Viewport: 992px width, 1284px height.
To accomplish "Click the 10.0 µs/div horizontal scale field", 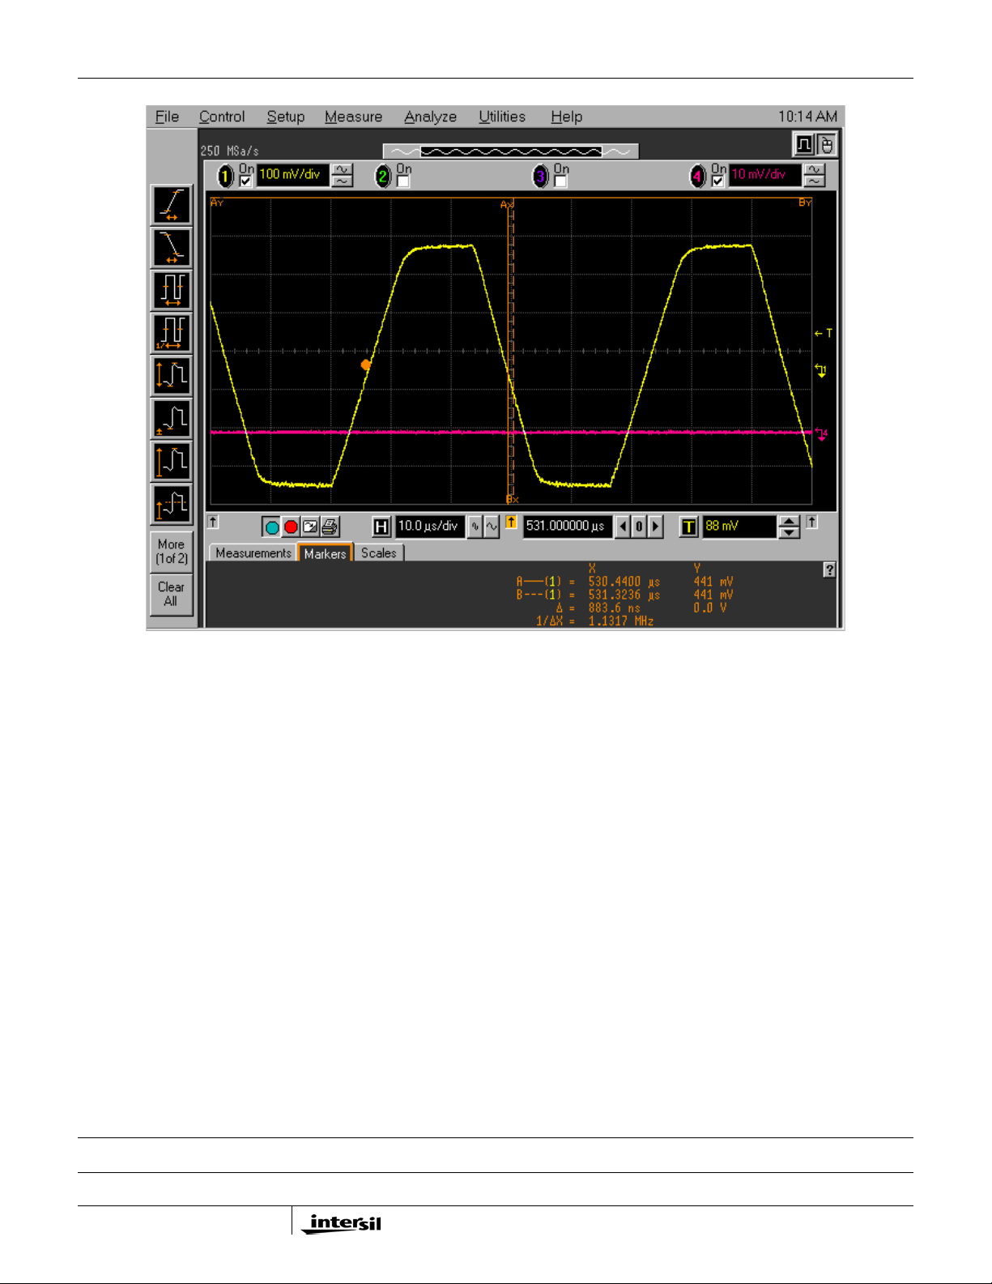I will [428, 527].
